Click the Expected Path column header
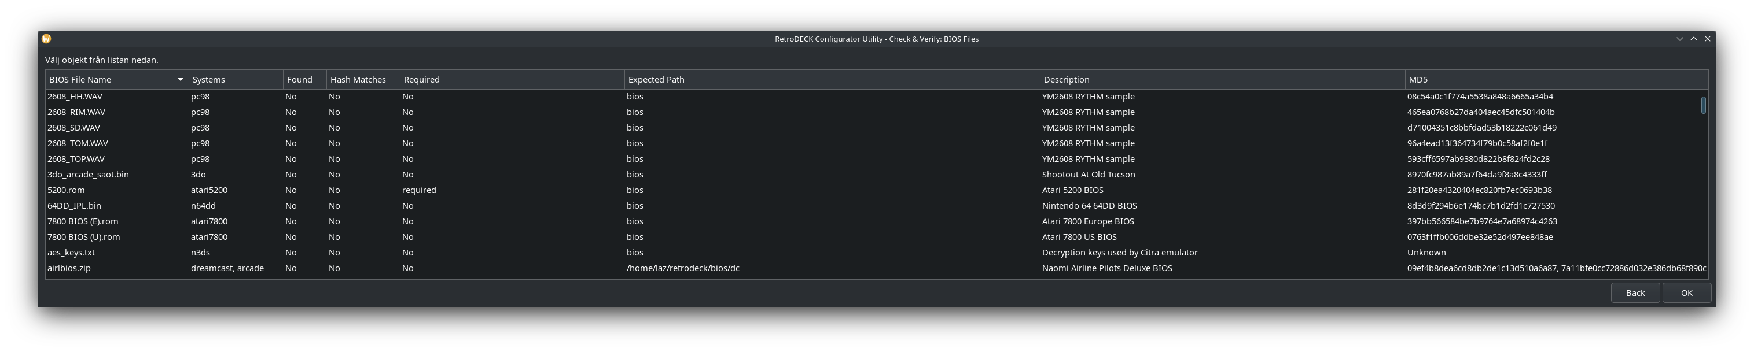 click(830, 80)
